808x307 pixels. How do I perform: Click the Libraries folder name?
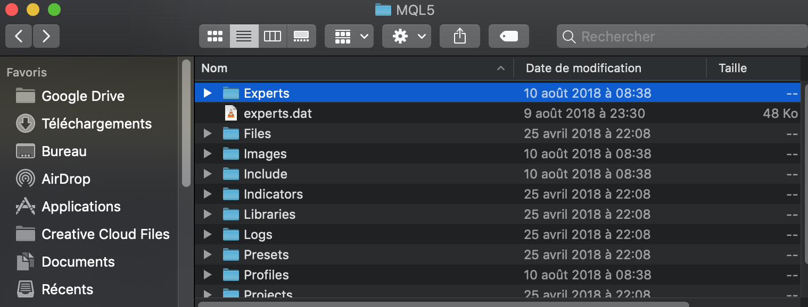click(x=269, y=214)
